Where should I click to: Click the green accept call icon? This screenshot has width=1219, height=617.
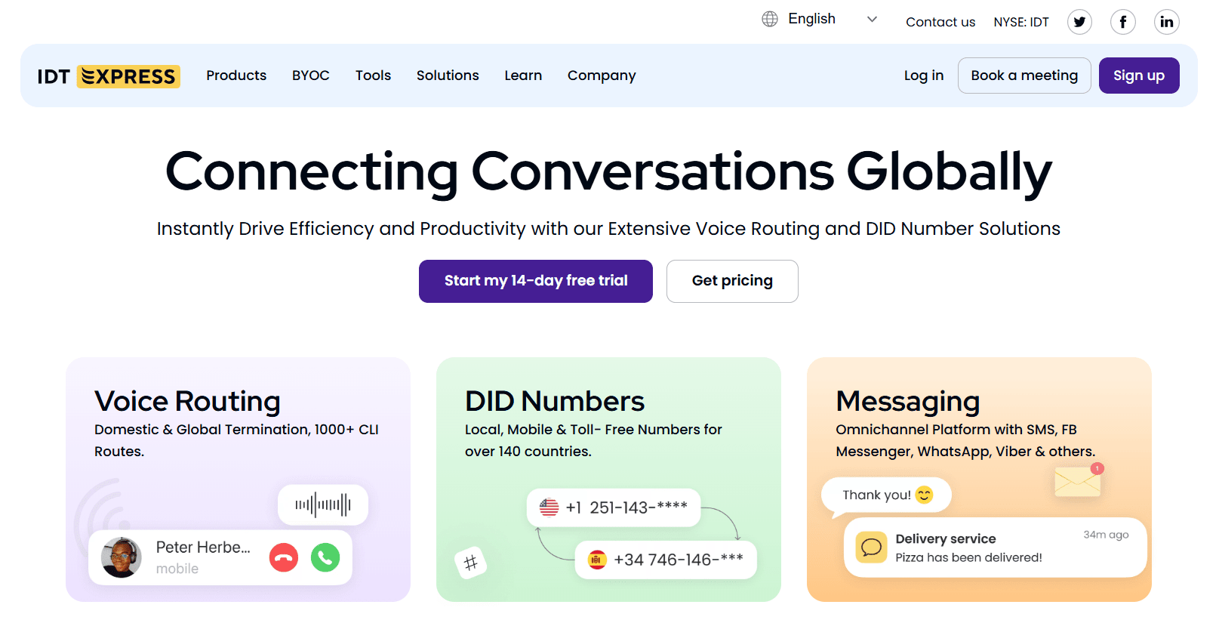325,558
